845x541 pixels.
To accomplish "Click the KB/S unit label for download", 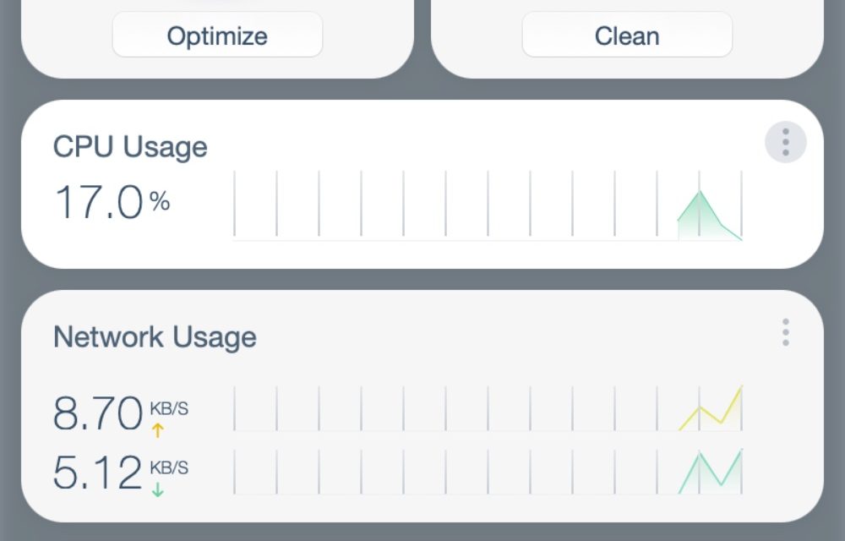I will tap(169, 468).
